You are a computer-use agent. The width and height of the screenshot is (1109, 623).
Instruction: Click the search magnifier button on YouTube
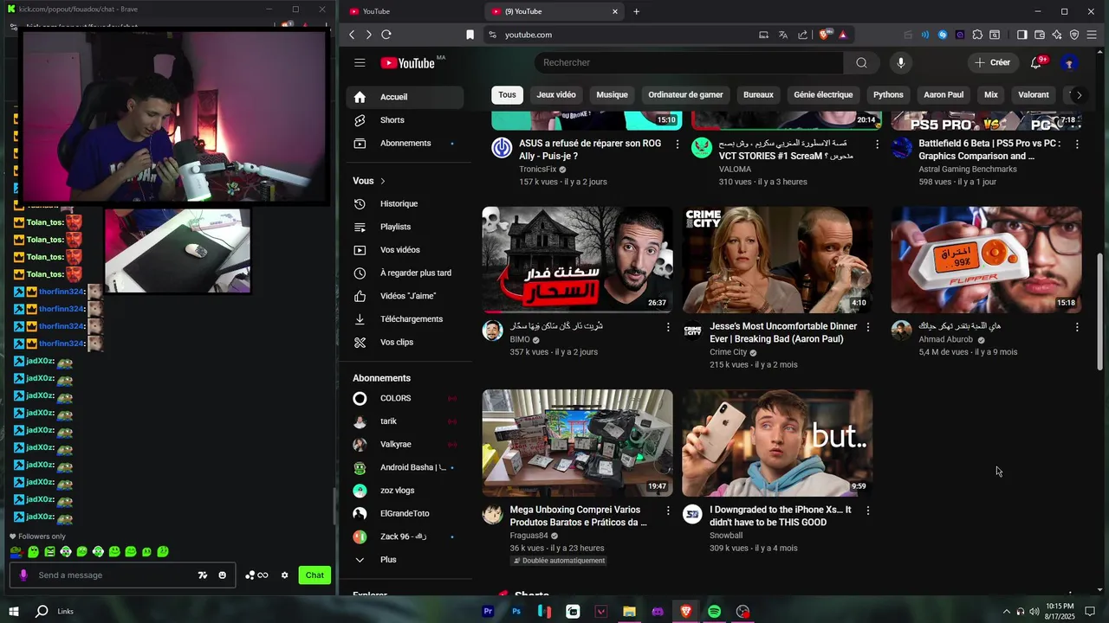861,62
